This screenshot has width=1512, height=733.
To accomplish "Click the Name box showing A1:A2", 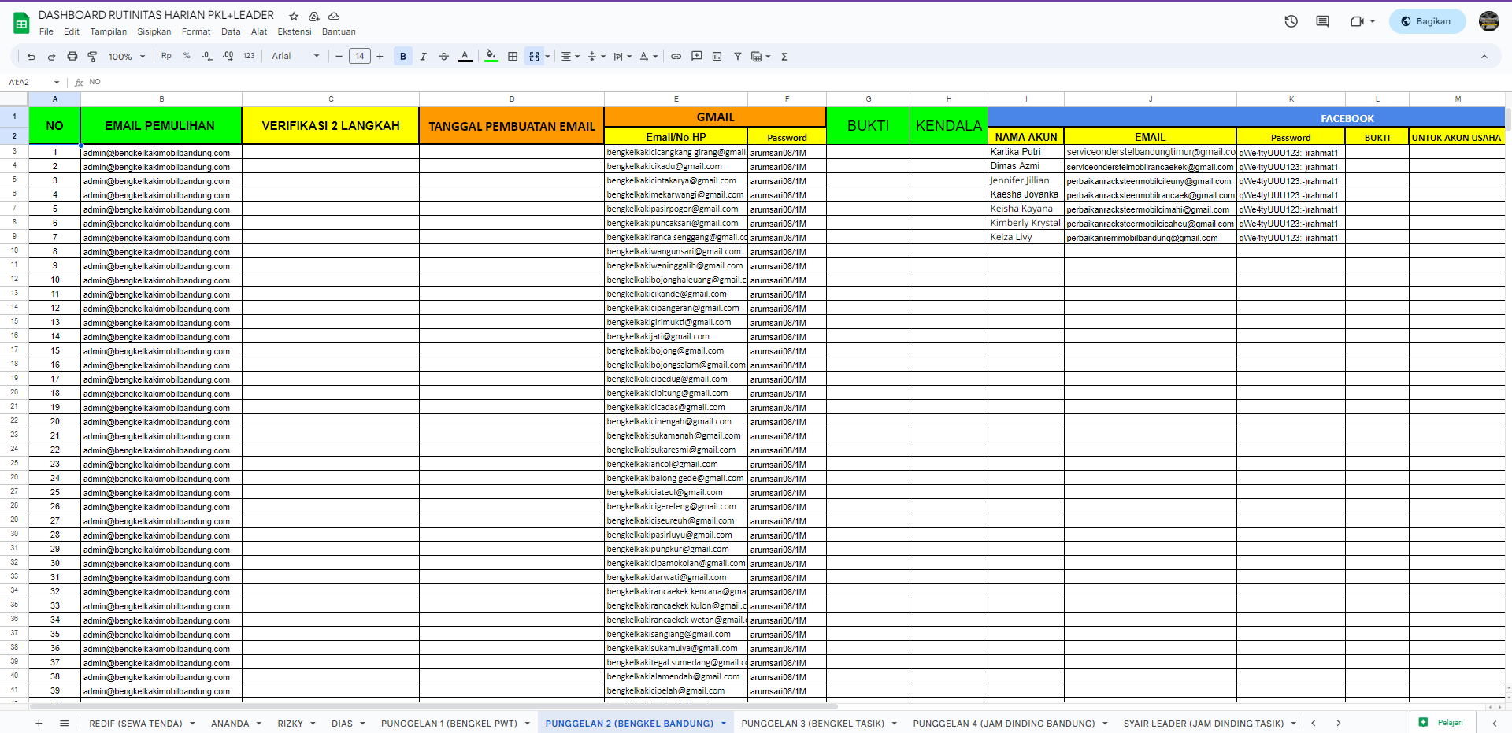I will [33, 82].
